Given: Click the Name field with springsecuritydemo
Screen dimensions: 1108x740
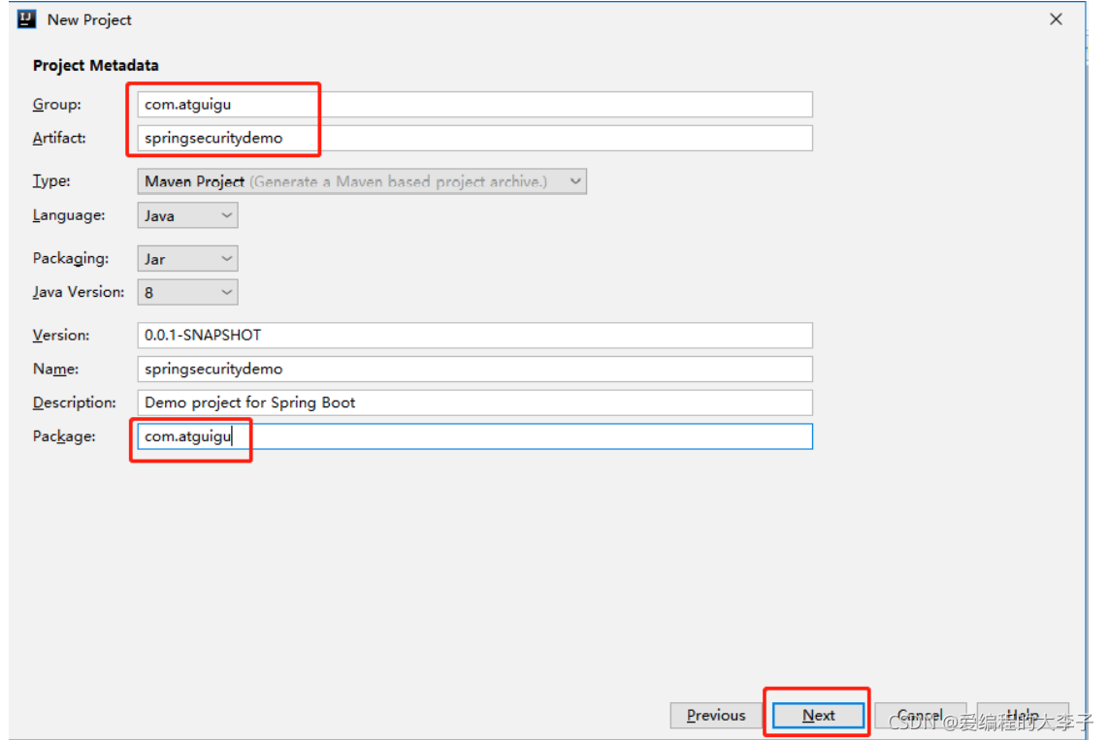Looking at the screenshot, I should 474,370.
